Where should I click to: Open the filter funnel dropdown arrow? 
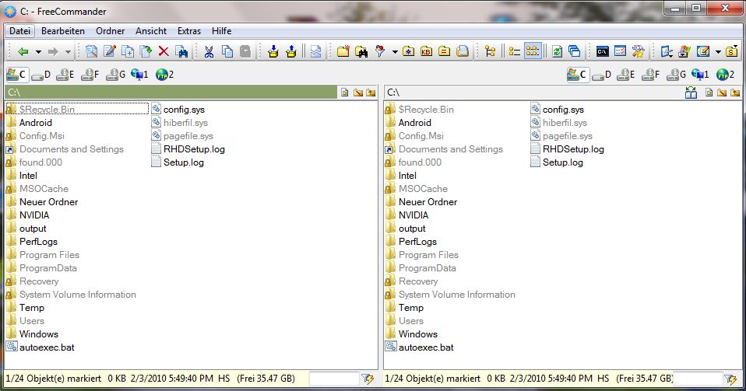coord(394,52)
